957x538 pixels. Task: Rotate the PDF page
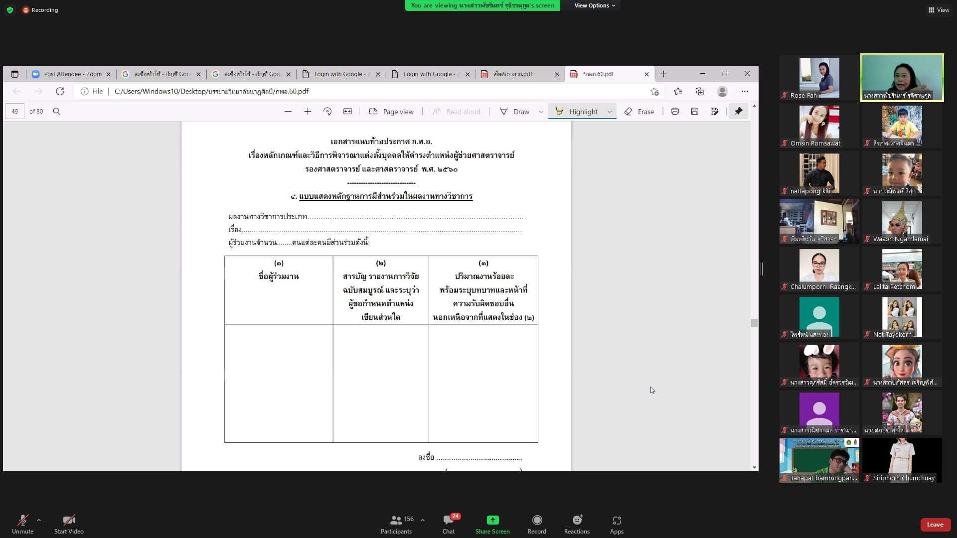click(327, 112)
